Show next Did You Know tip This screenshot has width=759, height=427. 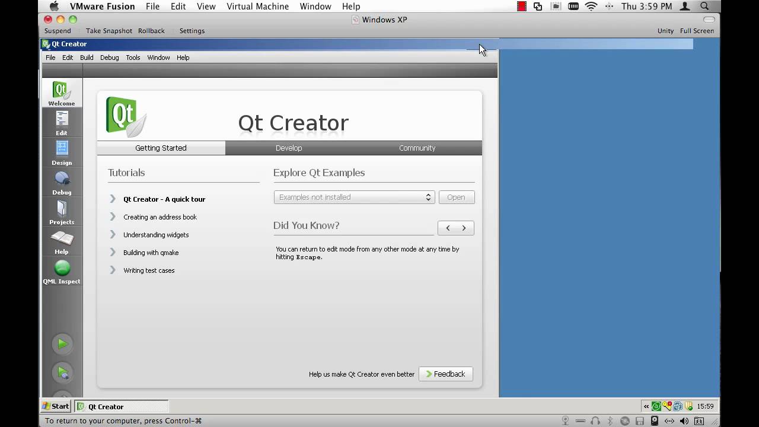click(464, 228)
